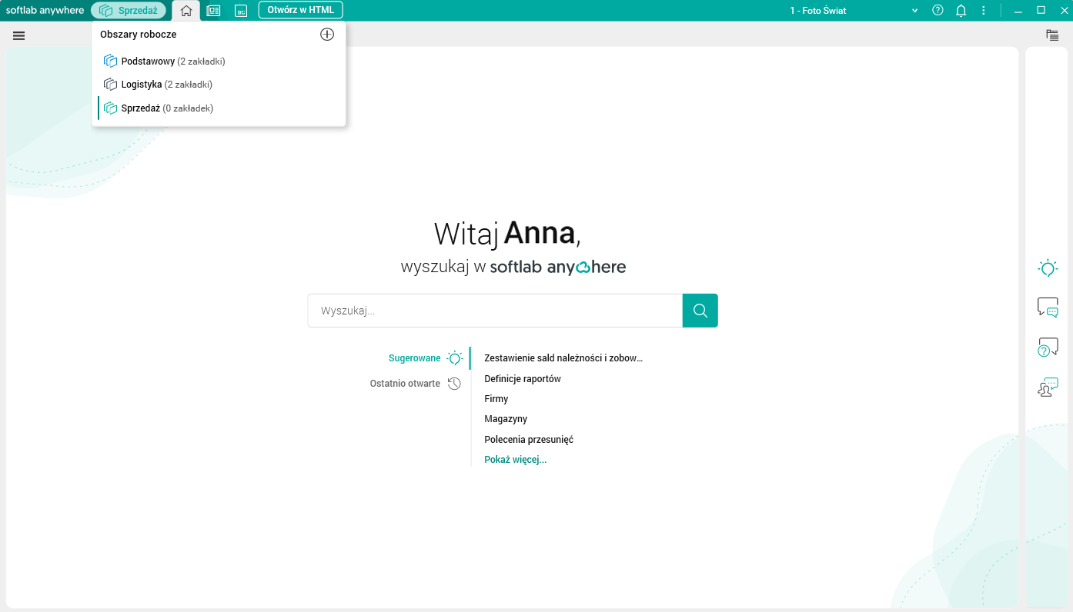Click the panel list icon below window controls

point(1052,35)
